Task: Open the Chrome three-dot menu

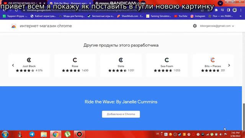Action: (241, 10)
